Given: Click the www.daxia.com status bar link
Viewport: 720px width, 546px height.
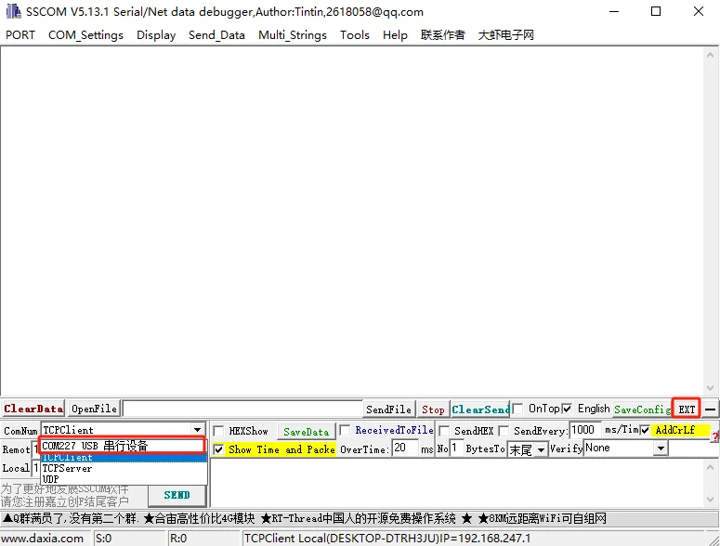Looking at the screenshot, I should [43, 539].
